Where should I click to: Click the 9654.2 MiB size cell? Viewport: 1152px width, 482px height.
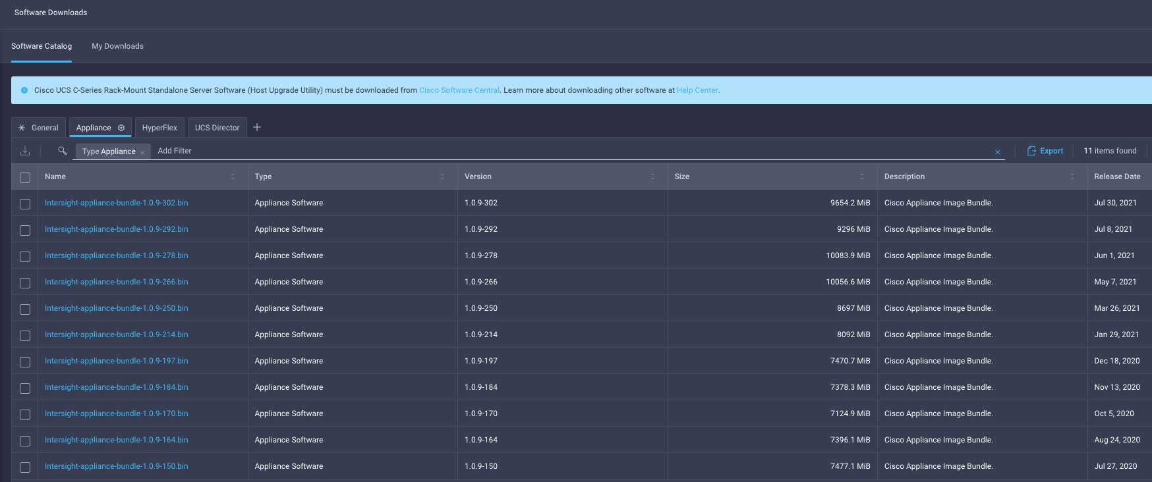[x=850, y=203]
